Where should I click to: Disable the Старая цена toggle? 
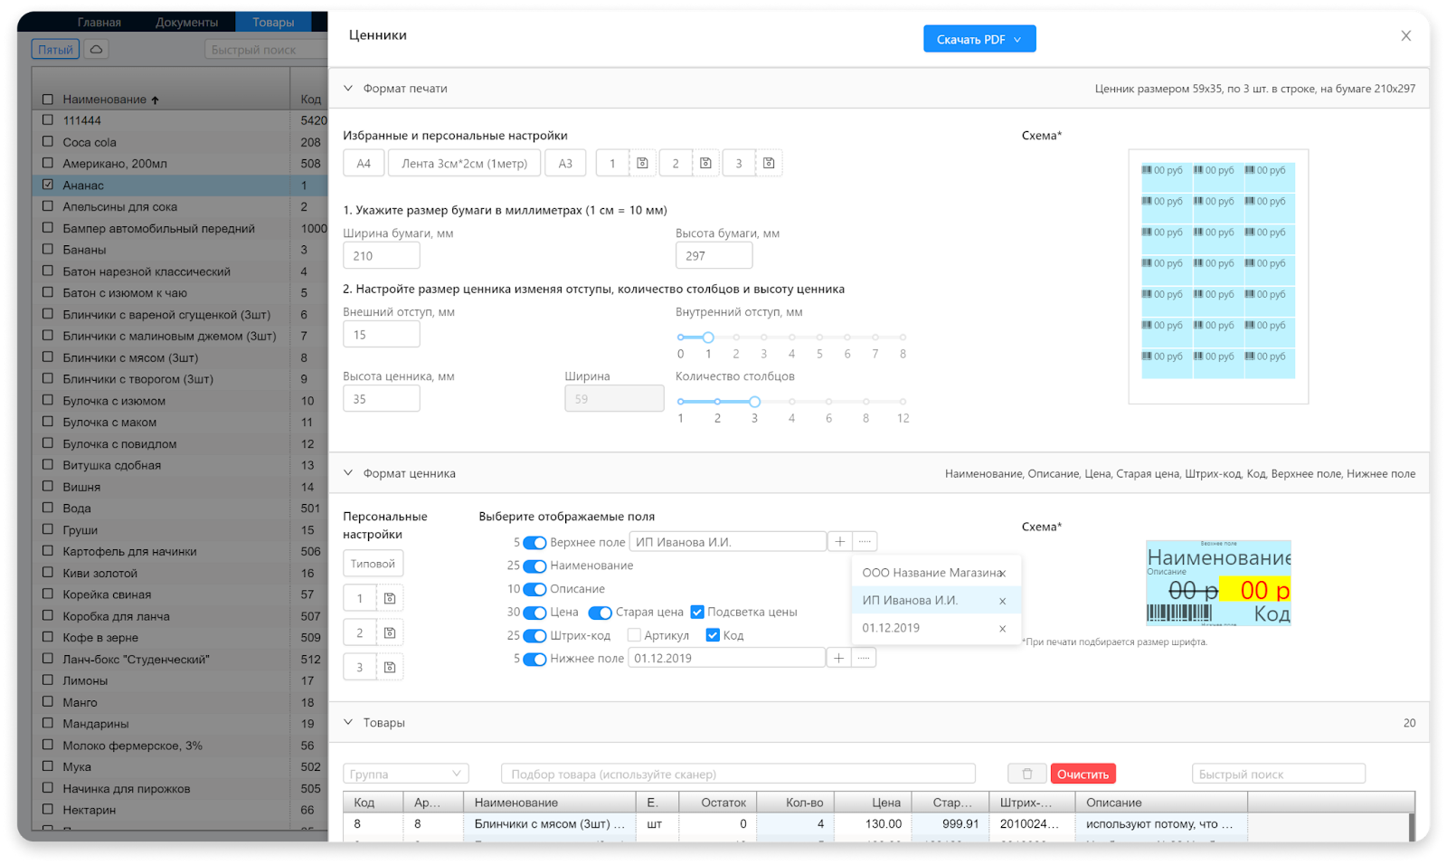pyautogui.click(x=600, y=613)
